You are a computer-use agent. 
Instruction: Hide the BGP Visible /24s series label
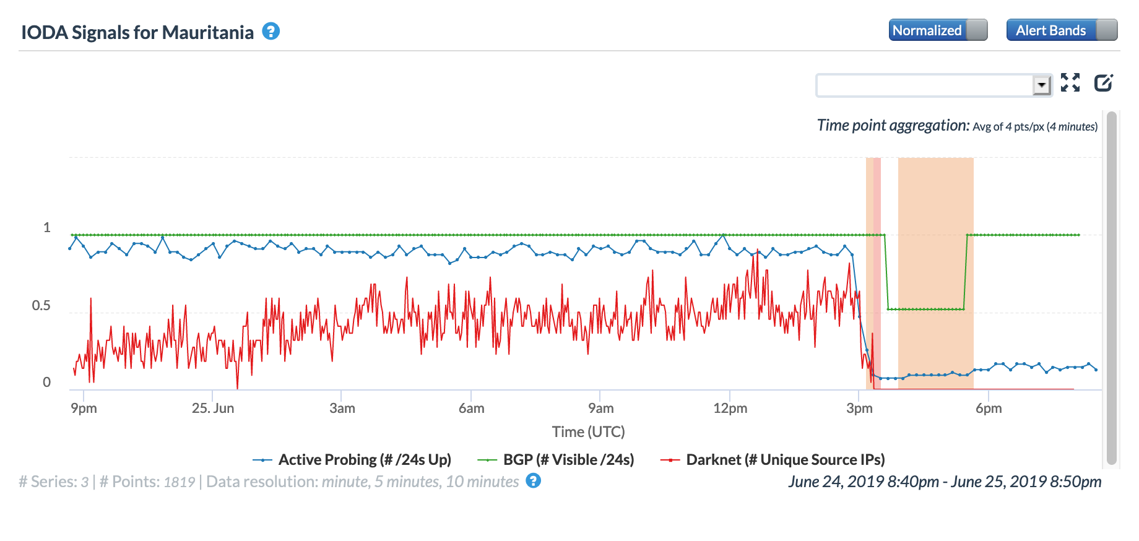pos(568,460)
